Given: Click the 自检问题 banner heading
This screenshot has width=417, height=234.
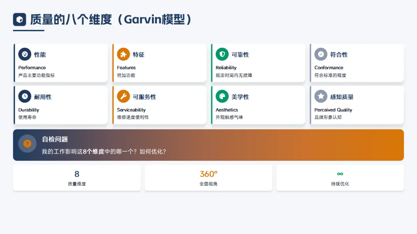Looking at the screenshot, I should [55, 139].
